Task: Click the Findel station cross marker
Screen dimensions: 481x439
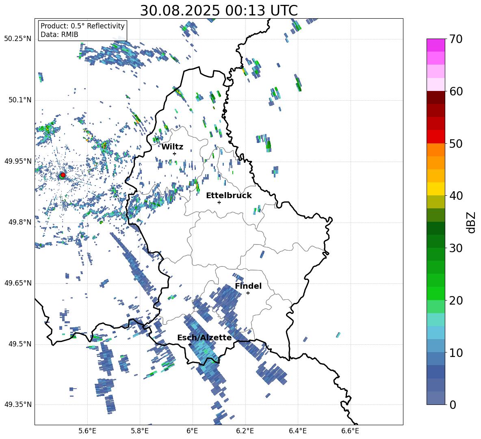Action: point(248,293)
